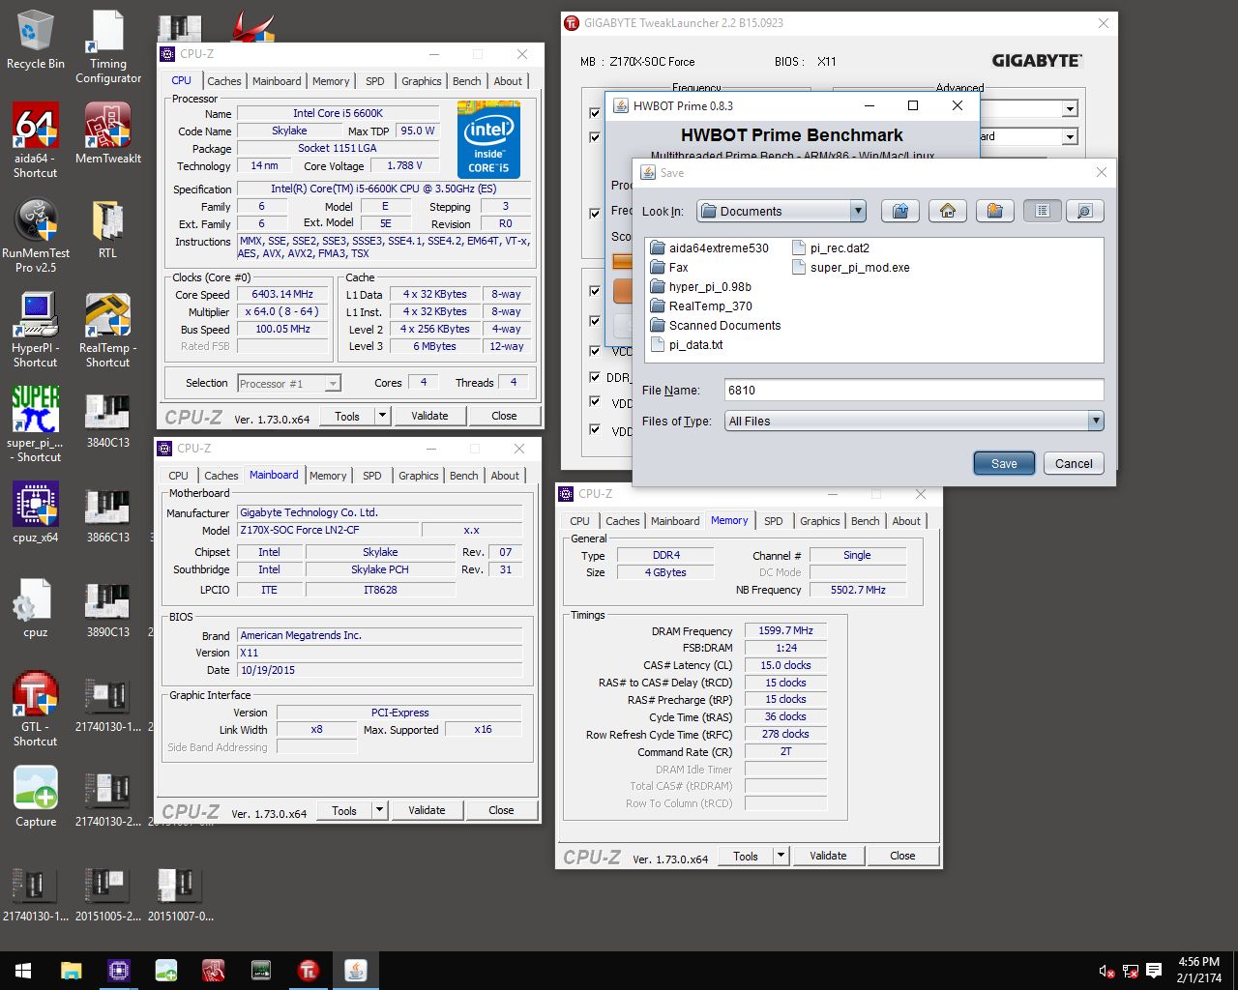Click Validate in CPU-Z CPU window
1238x990 pixels.
point(429,416)
